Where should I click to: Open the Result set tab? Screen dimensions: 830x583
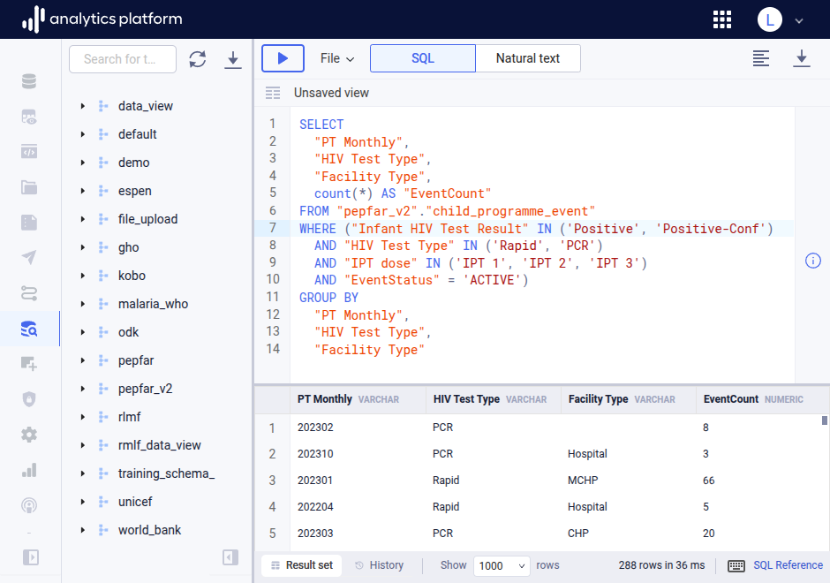click(x=302, y=565)
